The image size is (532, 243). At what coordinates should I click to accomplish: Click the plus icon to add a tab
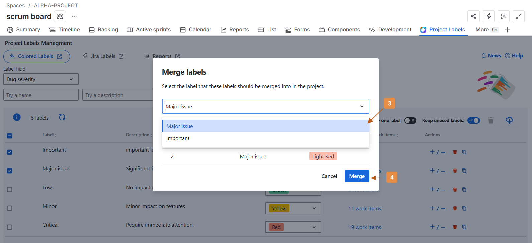point(507,30)
